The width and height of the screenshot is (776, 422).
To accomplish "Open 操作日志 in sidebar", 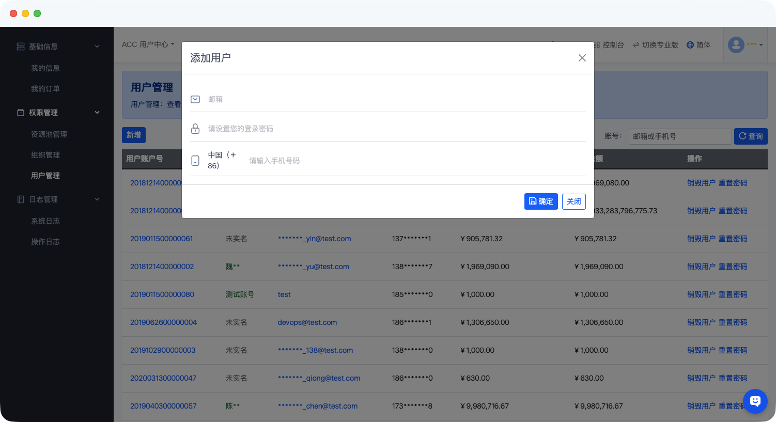I will click(x=45, y=242).
